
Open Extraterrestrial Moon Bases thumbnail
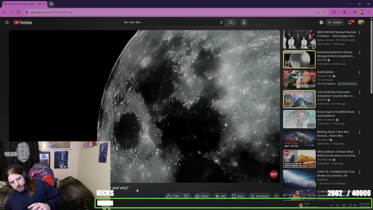click(299, 59)
